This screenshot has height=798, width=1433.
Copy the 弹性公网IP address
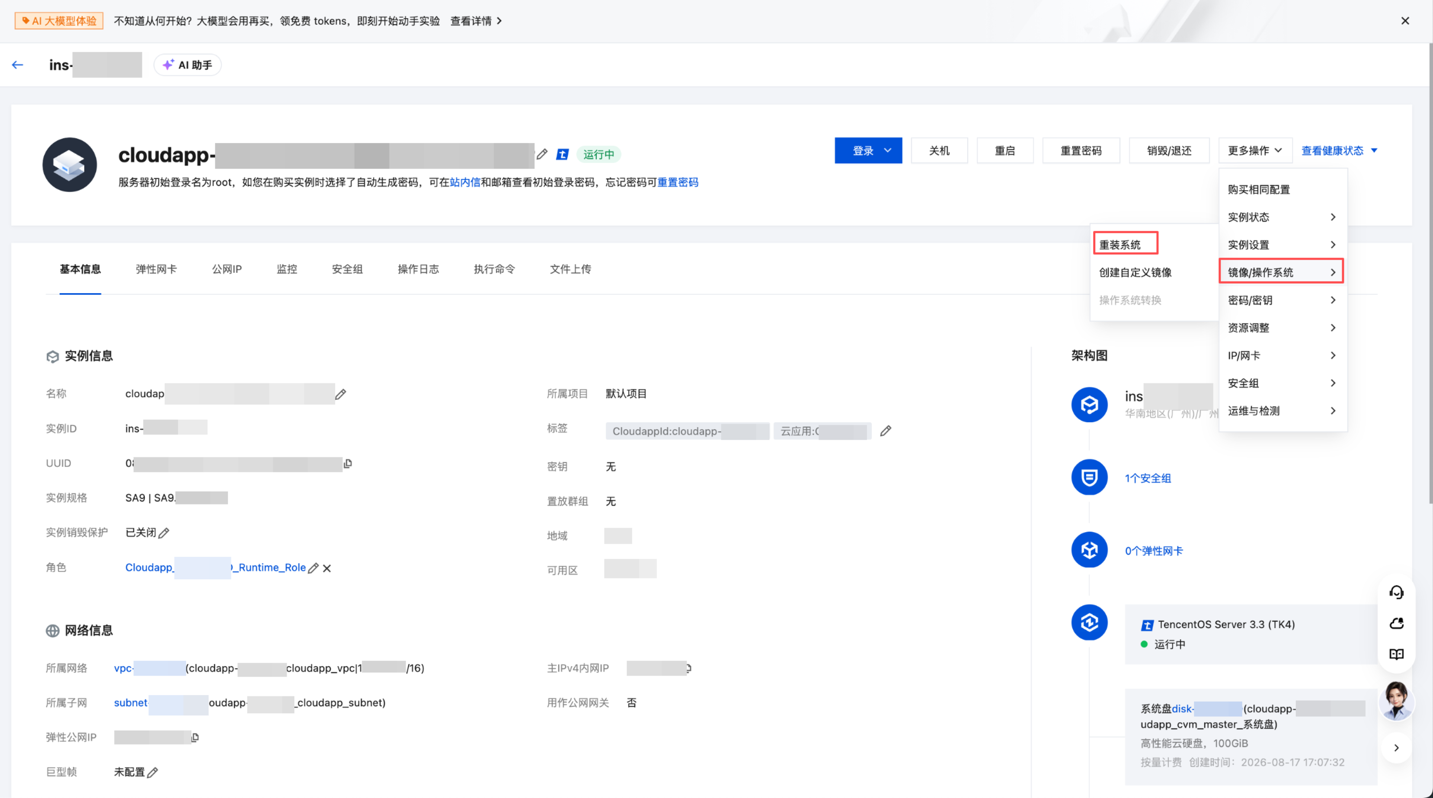pyautogui.click(x=195, y=737)
